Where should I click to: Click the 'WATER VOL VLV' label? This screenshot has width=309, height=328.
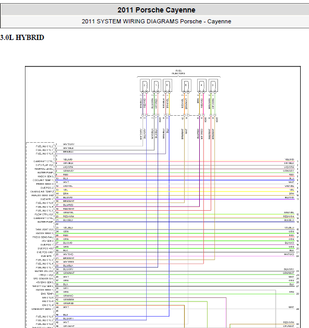[x=44, y=271]
